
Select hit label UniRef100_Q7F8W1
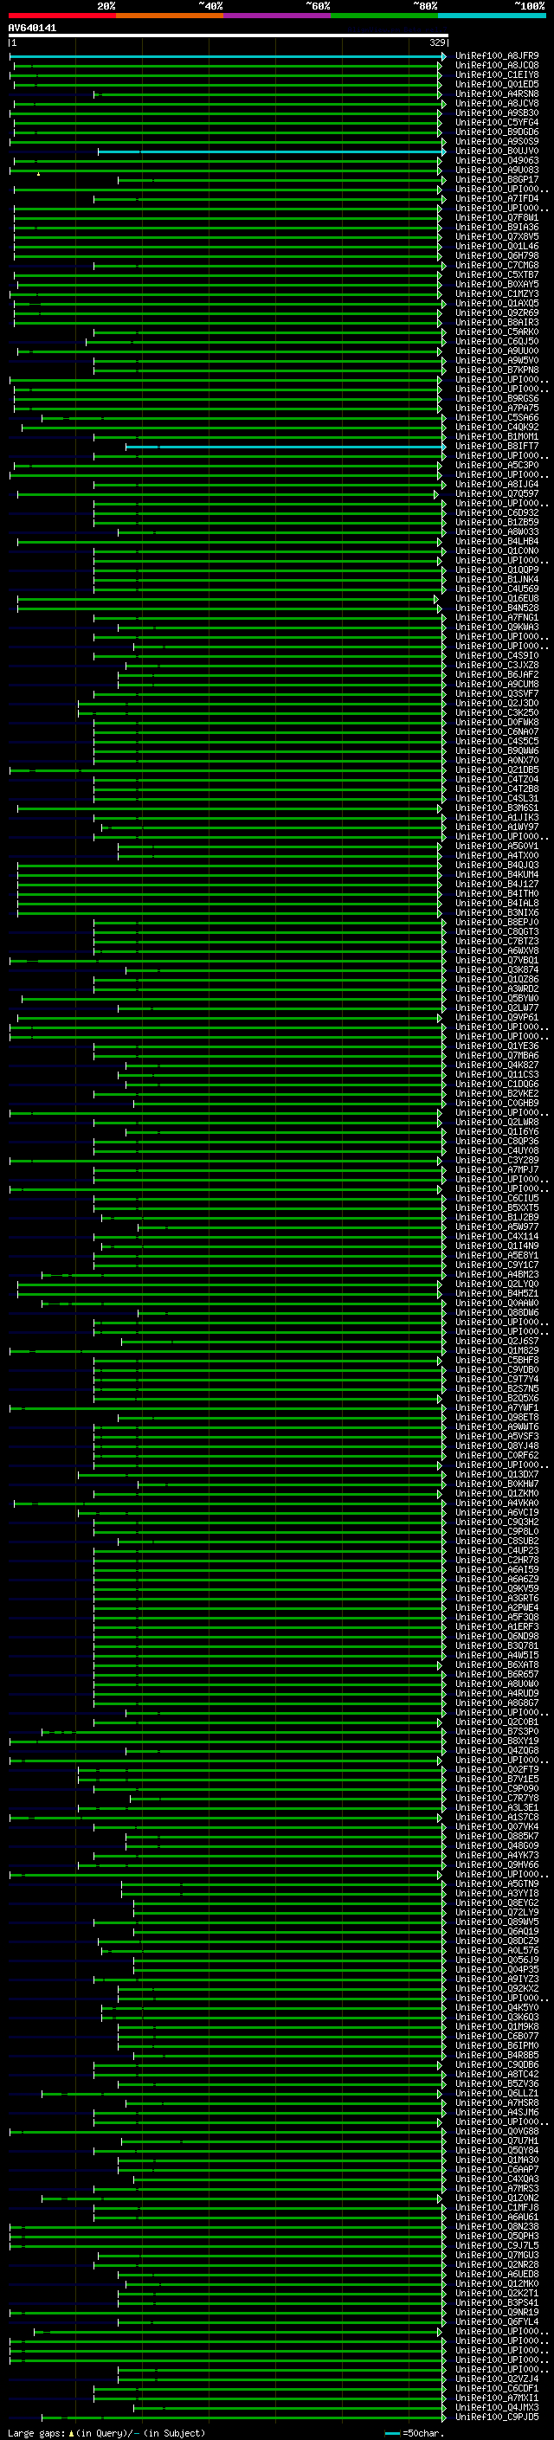[x=497, y=218]
